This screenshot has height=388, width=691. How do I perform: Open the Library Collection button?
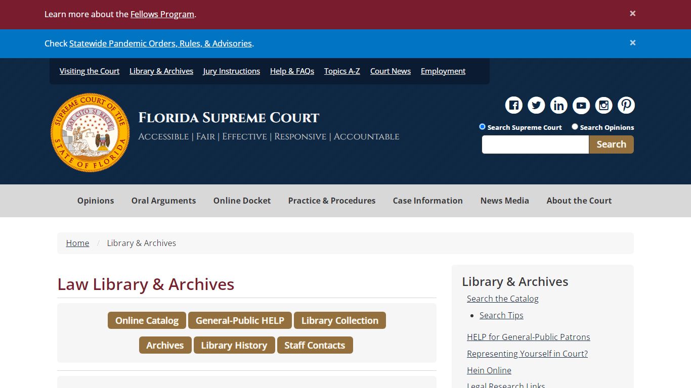click(x=340, y=320)
